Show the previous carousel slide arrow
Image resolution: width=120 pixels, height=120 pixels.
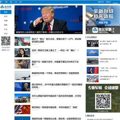(16, 18)
